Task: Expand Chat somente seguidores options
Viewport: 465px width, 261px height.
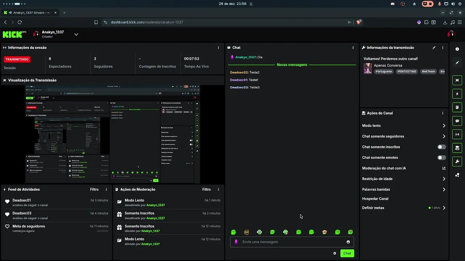Action: (444, 136)
